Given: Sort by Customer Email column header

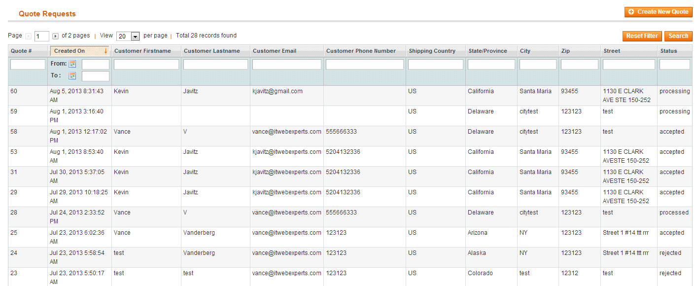Looking at the screenshot, I should point(274,51).
